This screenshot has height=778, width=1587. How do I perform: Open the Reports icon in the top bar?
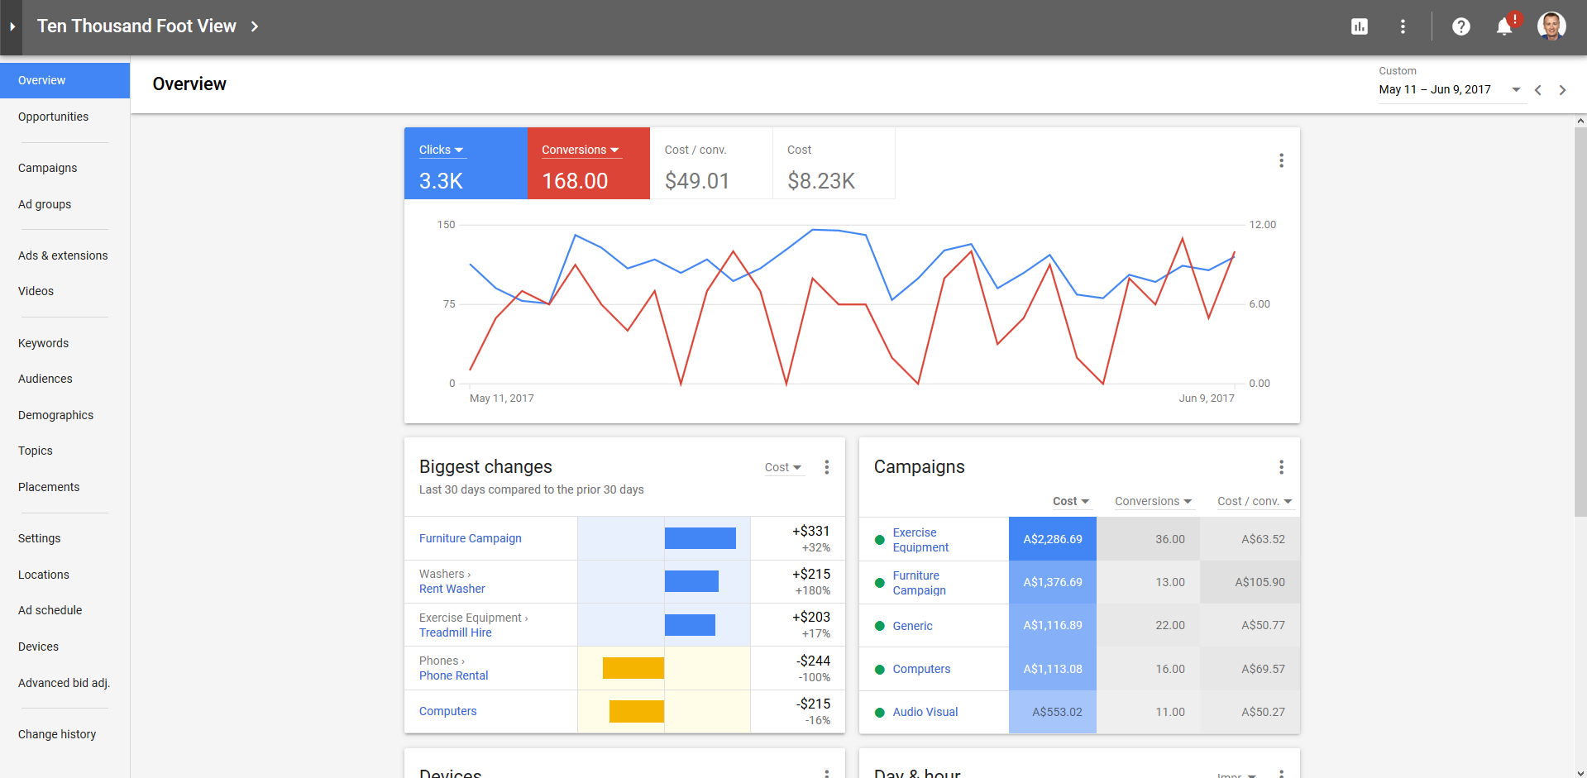(1359, 26)
